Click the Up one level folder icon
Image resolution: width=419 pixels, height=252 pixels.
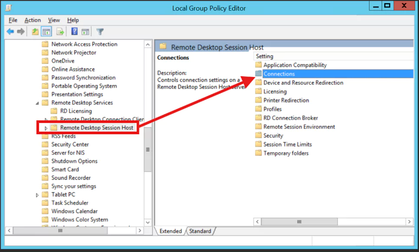pos(35,32)
